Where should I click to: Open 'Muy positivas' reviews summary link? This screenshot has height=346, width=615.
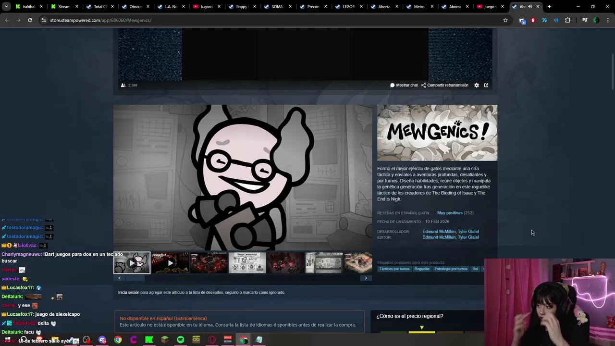(450, 213)
